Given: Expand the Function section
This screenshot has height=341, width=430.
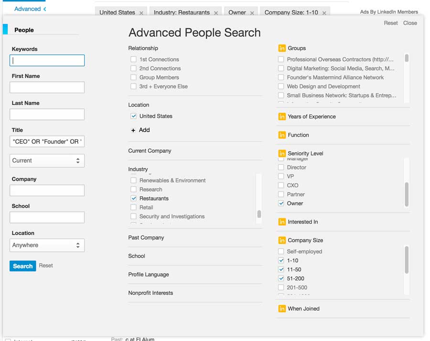Looking at the screenshot, I should [298, 135].
